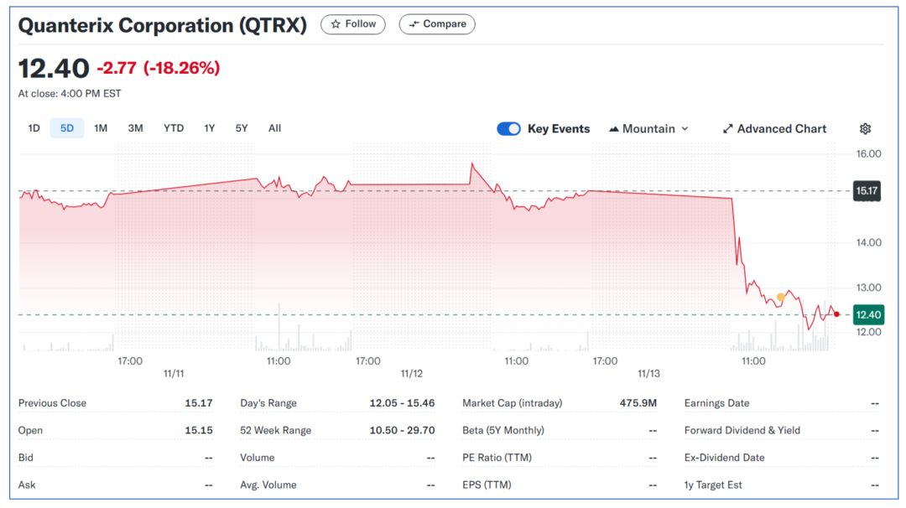
Task: Open chart settings gear icon
Action: coord(865,129)
